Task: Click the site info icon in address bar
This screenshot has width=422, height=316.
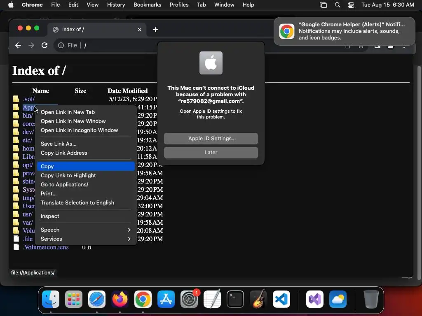Action: click(61, 45)
